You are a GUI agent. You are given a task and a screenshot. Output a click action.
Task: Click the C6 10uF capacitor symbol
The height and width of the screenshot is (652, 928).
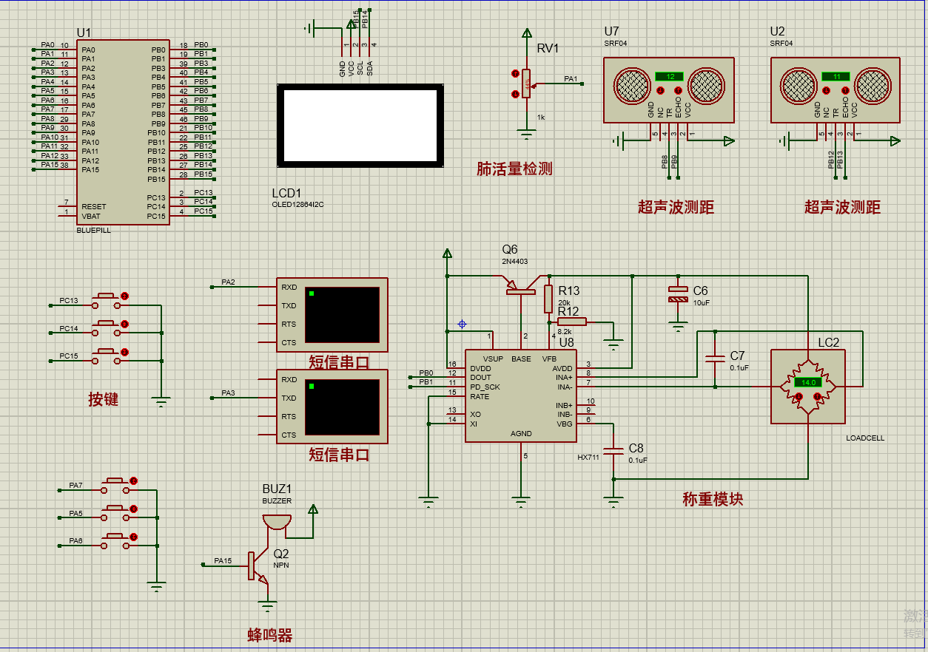point(678,294)
